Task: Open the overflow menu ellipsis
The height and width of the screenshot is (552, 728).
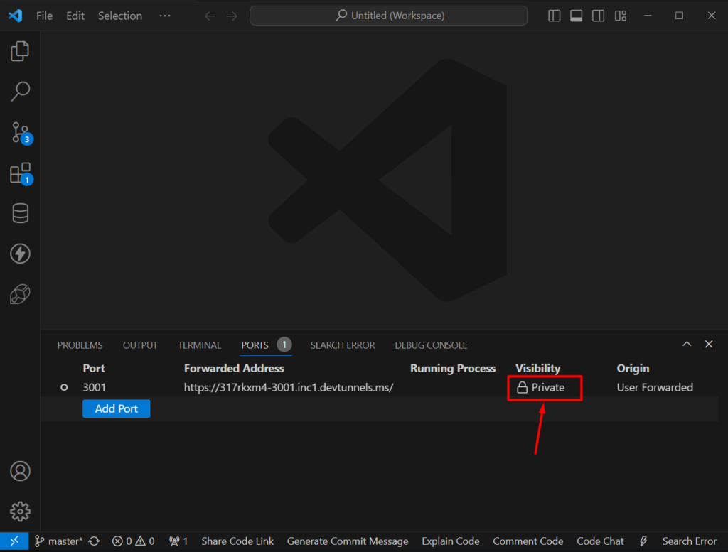Action: click(165, 16)
